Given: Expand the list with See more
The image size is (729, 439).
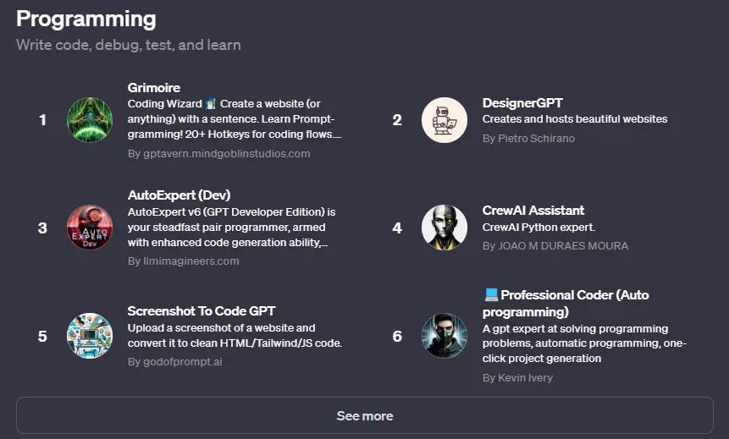Looking at the screenshot, I should pos(365,415).
